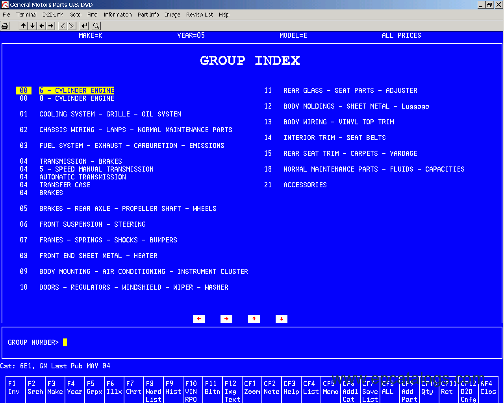504x403 pixels.
Task: Choose the 8 - Cylinder Engine entry
Action: pos(76,98)
